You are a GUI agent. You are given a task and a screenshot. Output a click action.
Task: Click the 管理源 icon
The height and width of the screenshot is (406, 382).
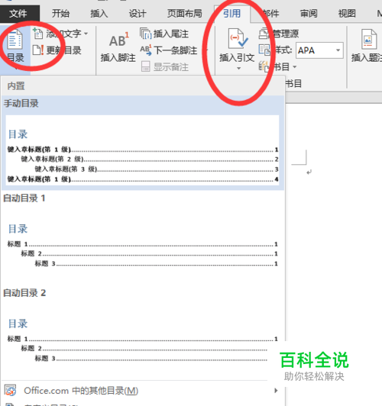click(x=264, y=34)
